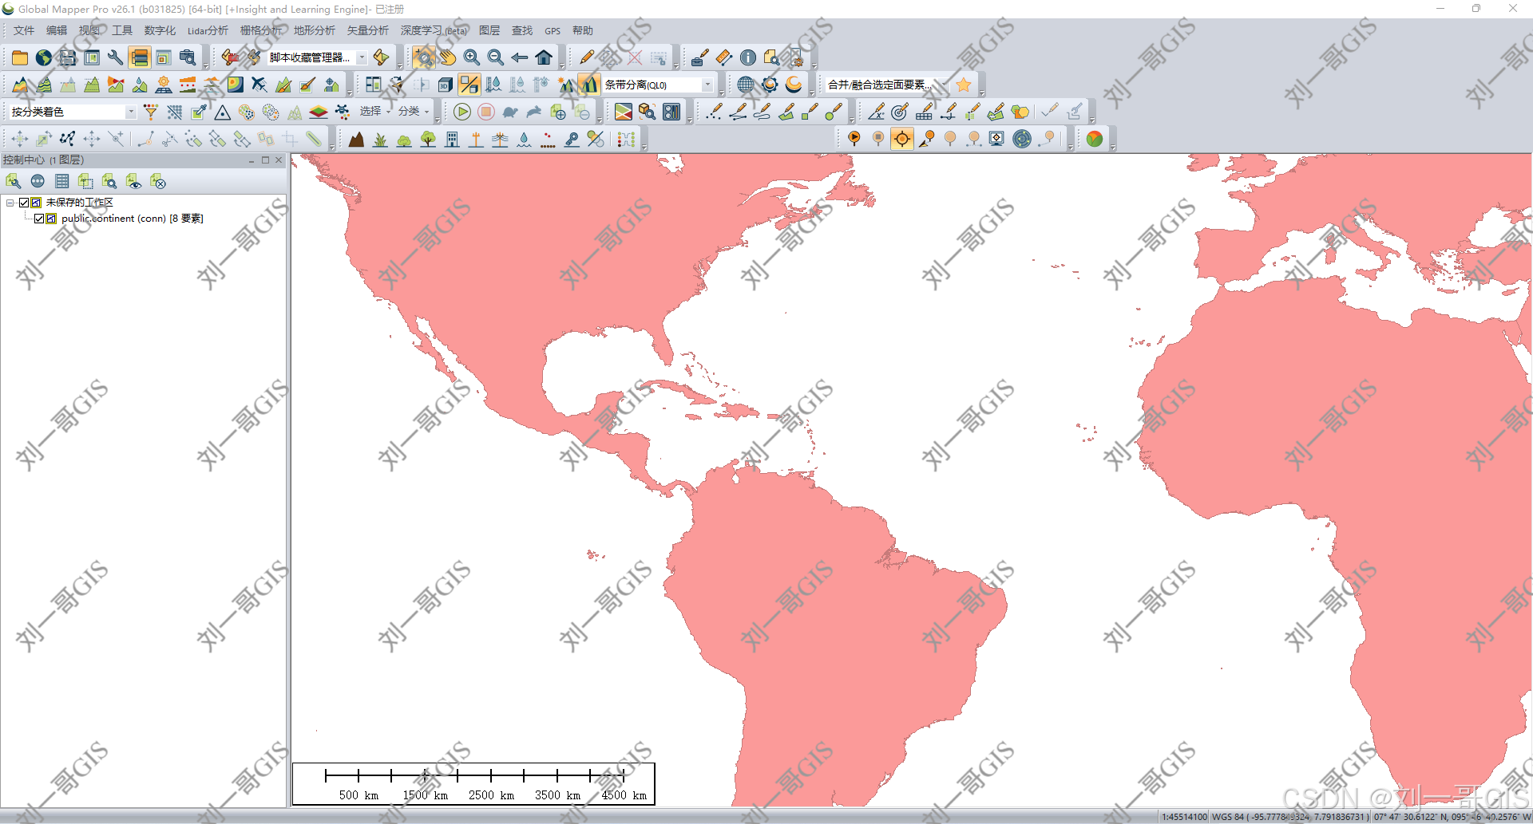
Task: Click the world grid globe icon
Action: pos(746,85)
